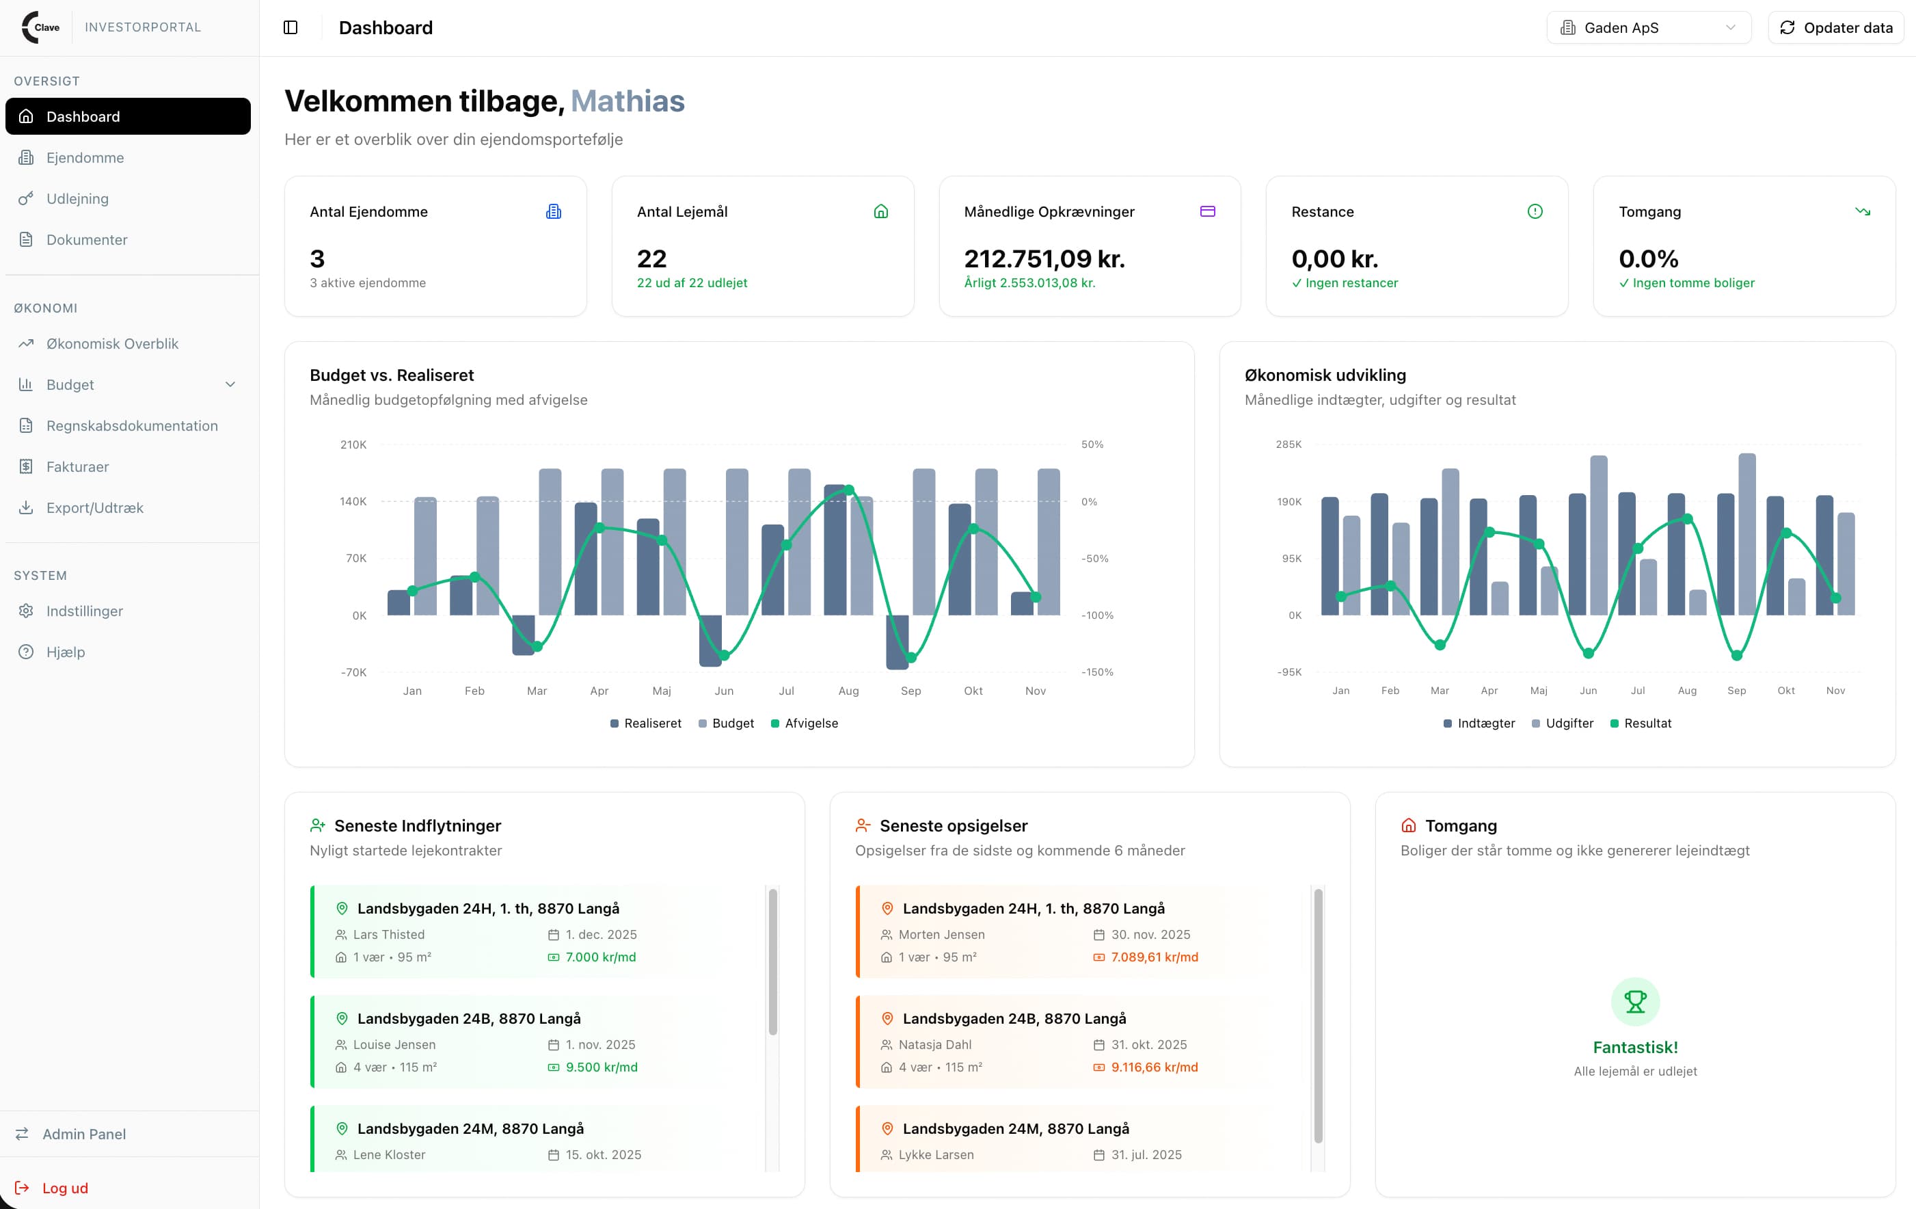Go to Fakturaer page
Screen dimensions: 1916x1209
[x=77, y=466]
